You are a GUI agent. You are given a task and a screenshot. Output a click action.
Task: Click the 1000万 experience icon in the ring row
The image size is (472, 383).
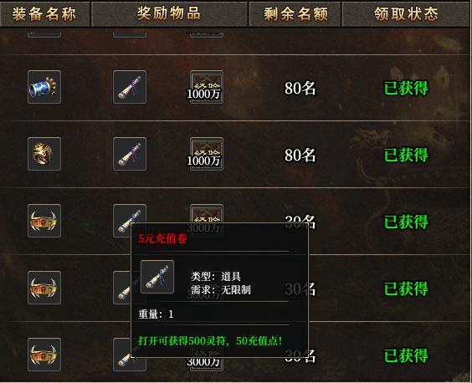(x=206, y=154)
